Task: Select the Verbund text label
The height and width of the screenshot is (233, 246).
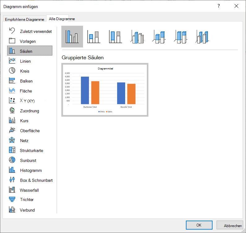Action: (27, 210)
